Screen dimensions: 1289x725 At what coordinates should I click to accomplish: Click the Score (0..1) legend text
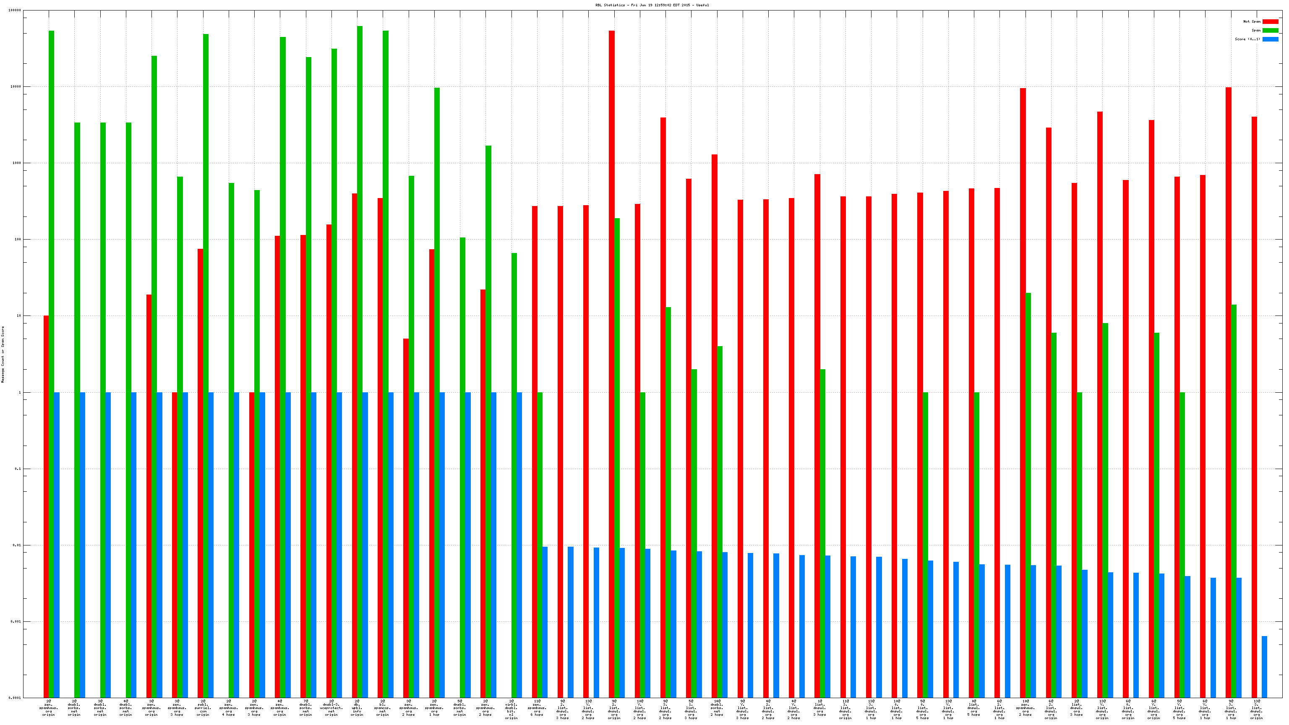(1247, 39)
